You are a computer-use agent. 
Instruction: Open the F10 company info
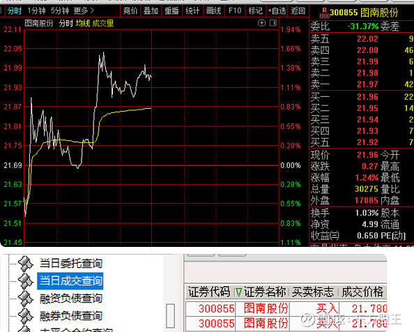(x=235, y=11)
